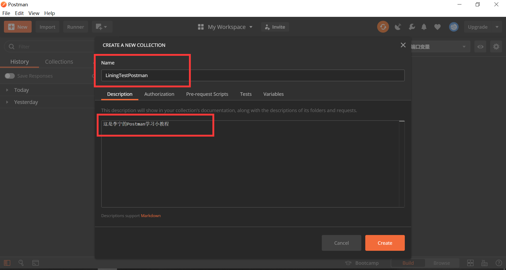Close the Create a New Collection dialog
This screenshot has height=270, width=506.
coord(403,45)
